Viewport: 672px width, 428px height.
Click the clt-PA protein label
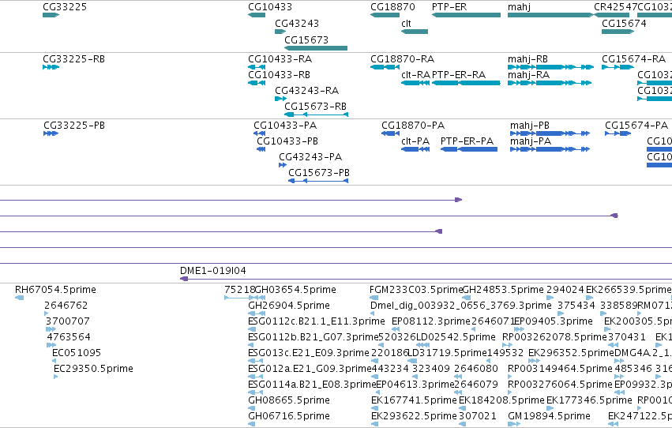point(415,141)
